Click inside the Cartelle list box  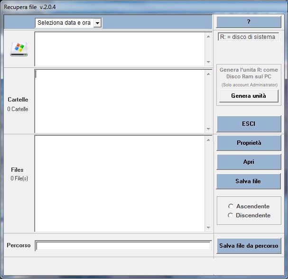click(120, 101)
